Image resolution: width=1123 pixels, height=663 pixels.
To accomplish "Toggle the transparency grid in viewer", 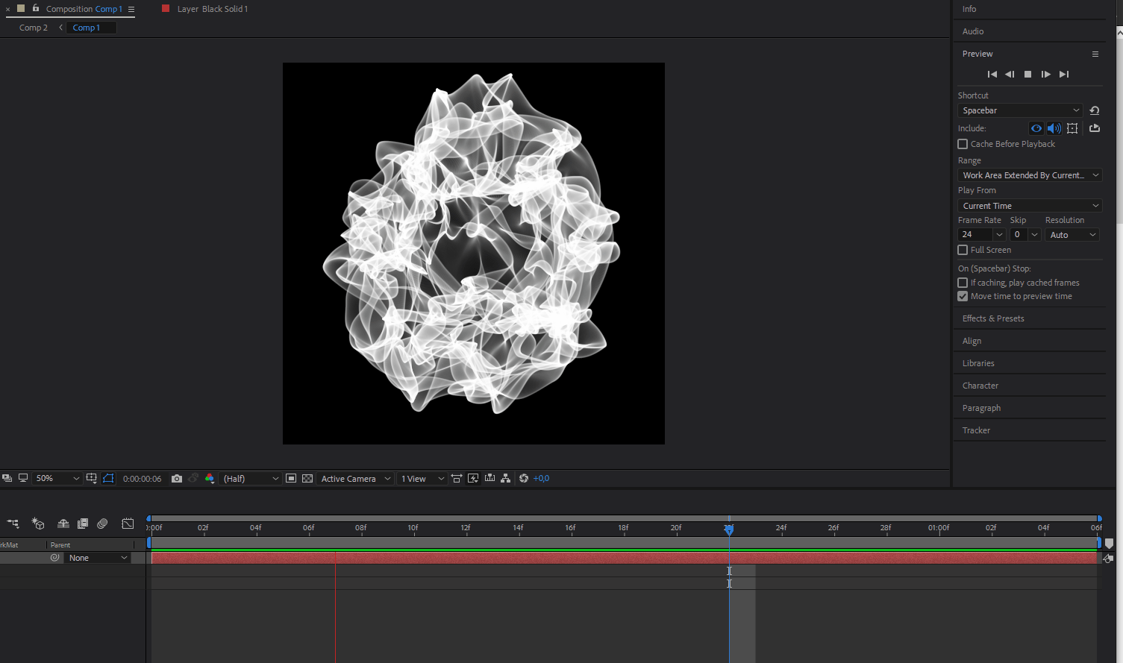I will click(x=307, y=479).
